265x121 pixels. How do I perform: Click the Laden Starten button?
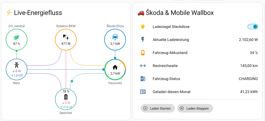pyautogui.click(x=158, y=108)
